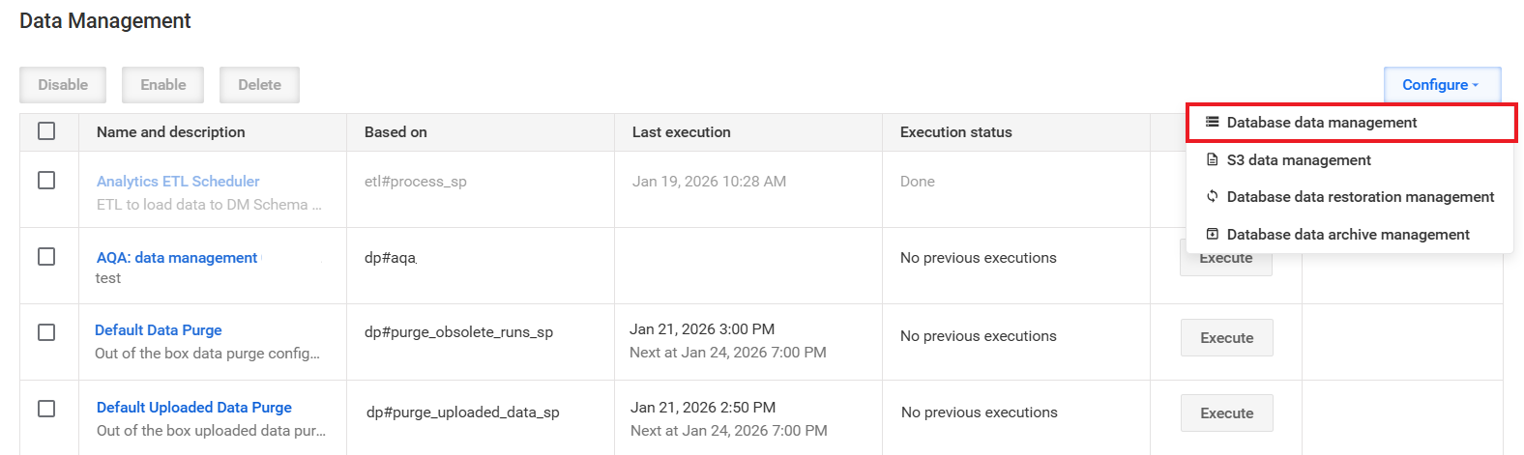This screenshot has width=1524, height=455.
Task: Choose S3 data management option
Action: [x=1350, y=160]
